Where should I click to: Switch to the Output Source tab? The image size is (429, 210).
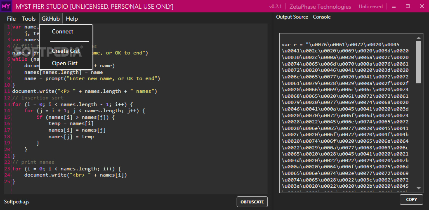pyautogui.click(x=292, y=17)
